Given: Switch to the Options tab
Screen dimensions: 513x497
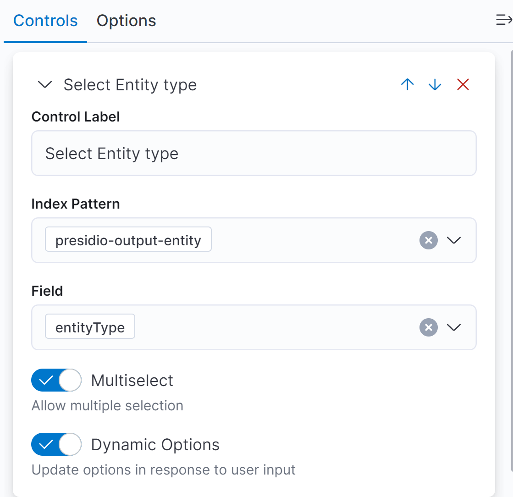Looking at the screenshot, I should point(126,21).
